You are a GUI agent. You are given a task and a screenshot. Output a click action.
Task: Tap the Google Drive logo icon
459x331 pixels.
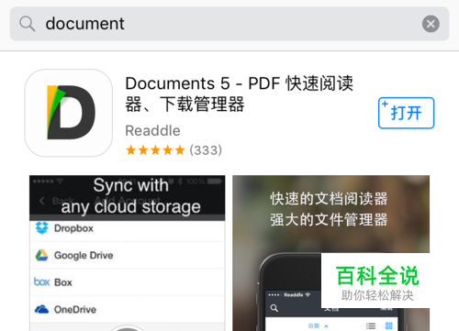coord(41,255)
